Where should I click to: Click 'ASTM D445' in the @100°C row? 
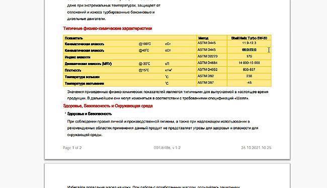206,43
